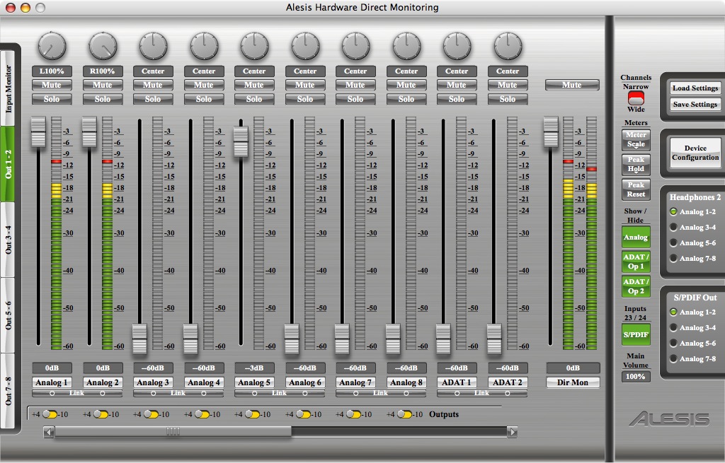Click Peak Reset button

[x=636, y=189]
